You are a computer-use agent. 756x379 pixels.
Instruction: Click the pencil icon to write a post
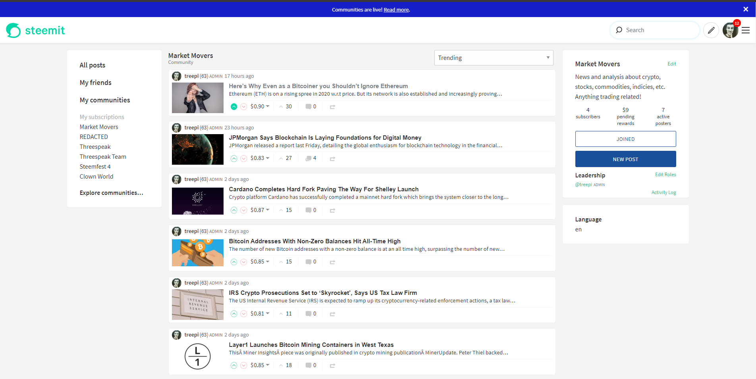click(711, 30)
